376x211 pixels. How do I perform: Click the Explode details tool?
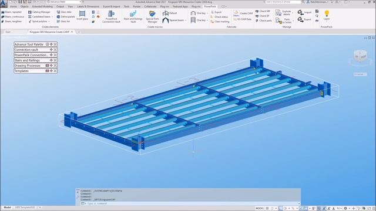pyautogui.click(x=284, y=13)
